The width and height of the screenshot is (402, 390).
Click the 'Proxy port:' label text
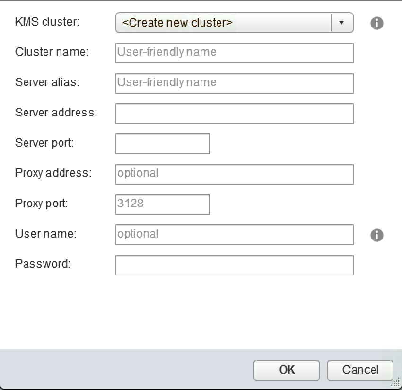point(42,204)
